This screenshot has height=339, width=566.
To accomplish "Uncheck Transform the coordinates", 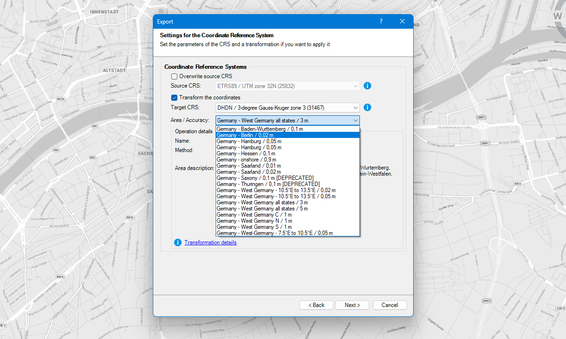I will (x=174, y=97).
